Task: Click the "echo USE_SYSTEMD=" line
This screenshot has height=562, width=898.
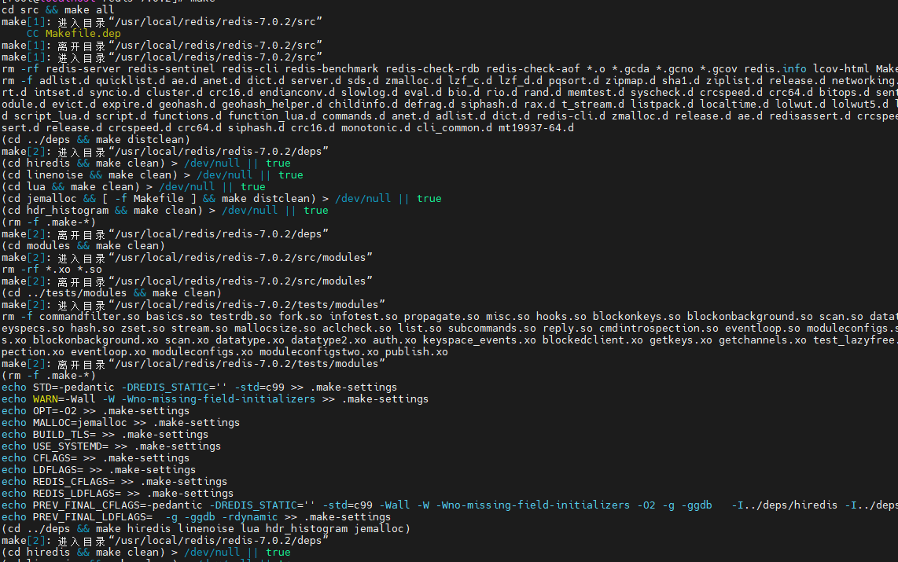Action: click(x=111, y=446)
